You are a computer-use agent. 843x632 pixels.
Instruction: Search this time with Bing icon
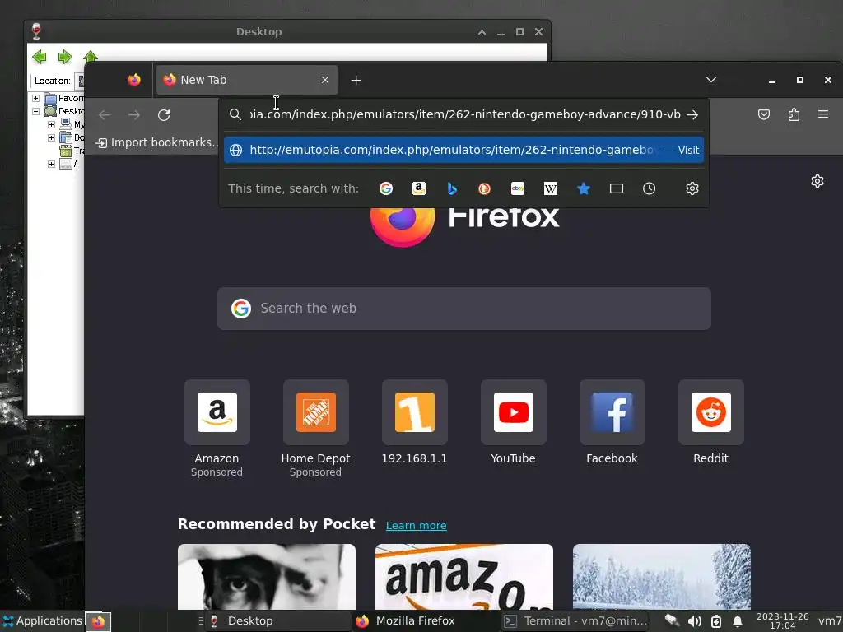click(x=452, y=188)
